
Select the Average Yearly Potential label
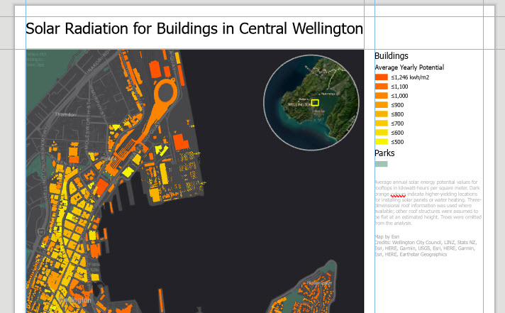tap(409, 67)
